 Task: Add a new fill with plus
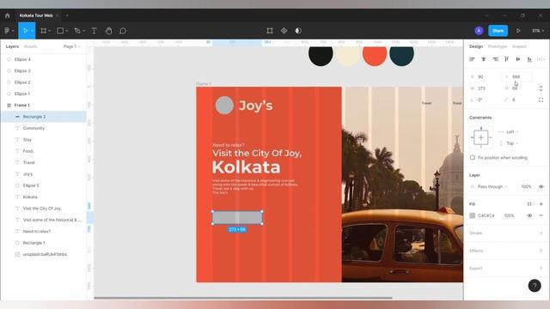coord(541,204)
